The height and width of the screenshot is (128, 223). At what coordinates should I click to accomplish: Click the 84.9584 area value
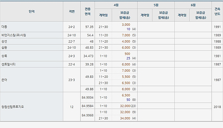tap(88, 106)
